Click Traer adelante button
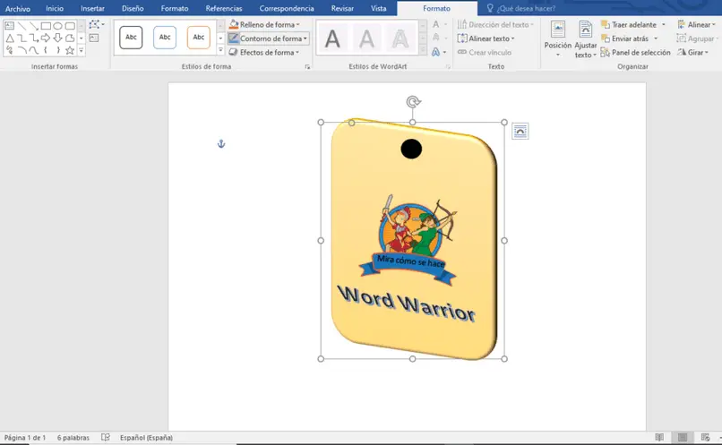The width and height of the screenshot is (722, 445). pyautogui.click(x=632, y=25)
